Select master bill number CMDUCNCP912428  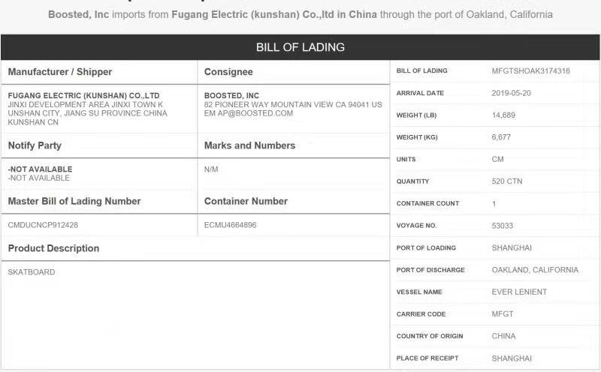[43, 225]
